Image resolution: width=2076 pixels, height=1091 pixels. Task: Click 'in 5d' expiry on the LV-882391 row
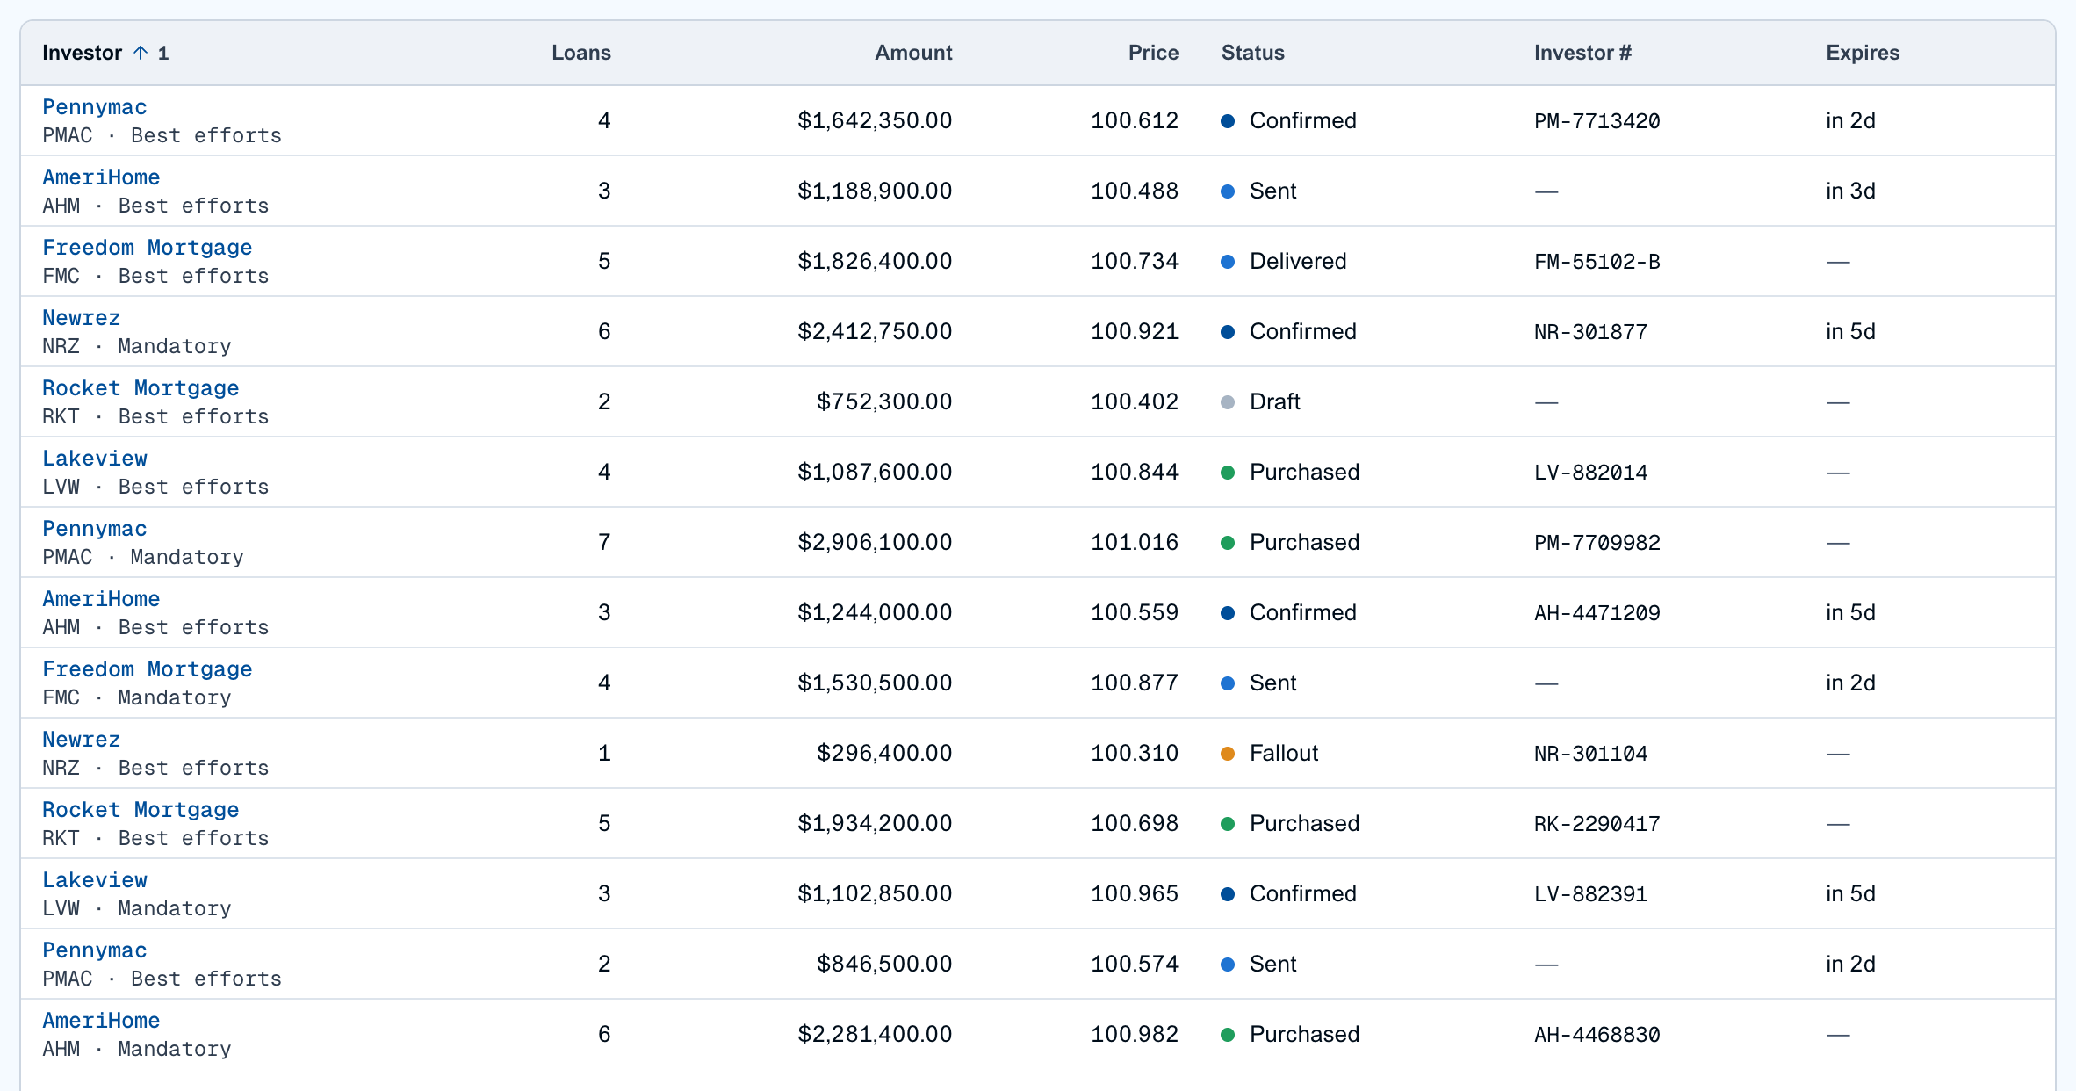click(1850, 893)
